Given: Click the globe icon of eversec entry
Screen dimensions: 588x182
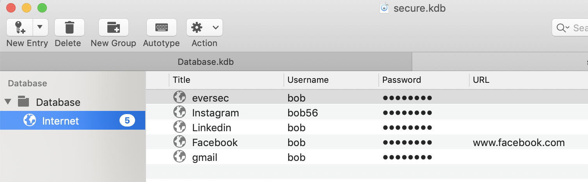Looking at the screenshot, I should pyautogui.click(x=180, y=97).
